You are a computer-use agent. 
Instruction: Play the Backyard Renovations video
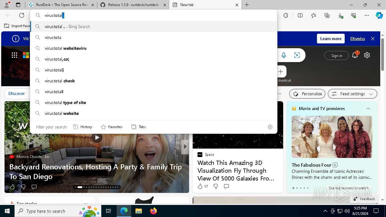point(97,137)
